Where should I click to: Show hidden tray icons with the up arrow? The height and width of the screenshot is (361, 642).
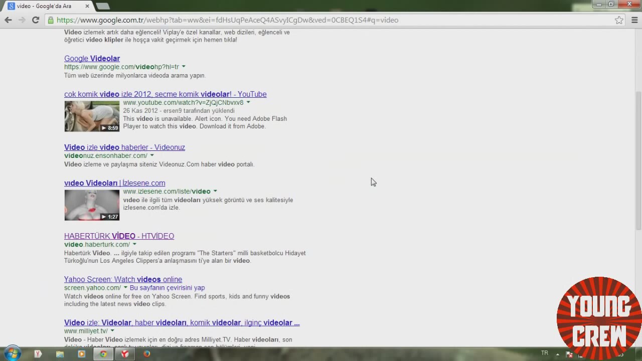[557, 354]
